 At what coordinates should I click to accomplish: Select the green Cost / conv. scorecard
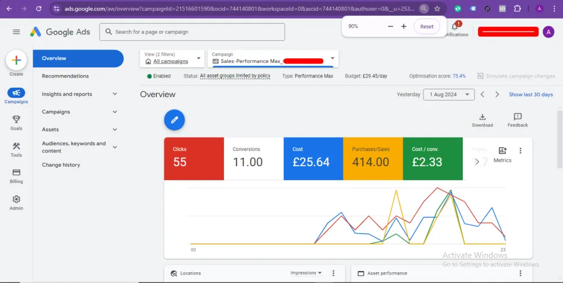(x=432, y=159)
